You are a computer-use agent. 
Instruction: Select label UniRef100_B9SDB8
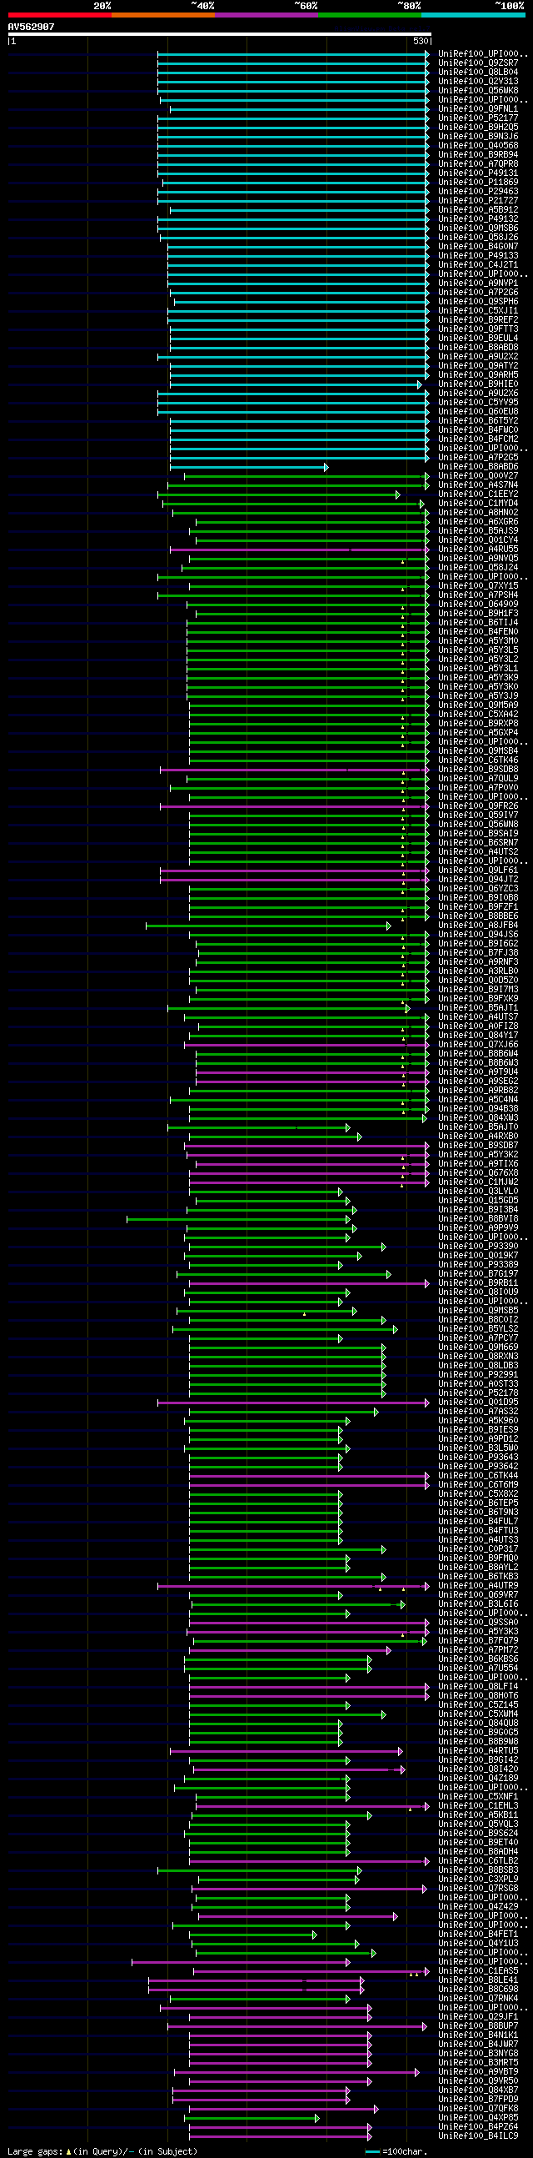[x=478, y=769]
